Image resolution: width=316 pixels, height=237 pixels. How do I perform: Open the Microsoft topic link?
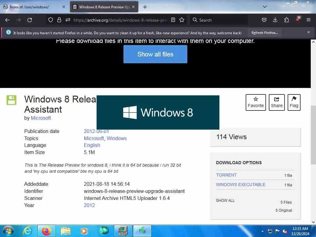(94, 139)
